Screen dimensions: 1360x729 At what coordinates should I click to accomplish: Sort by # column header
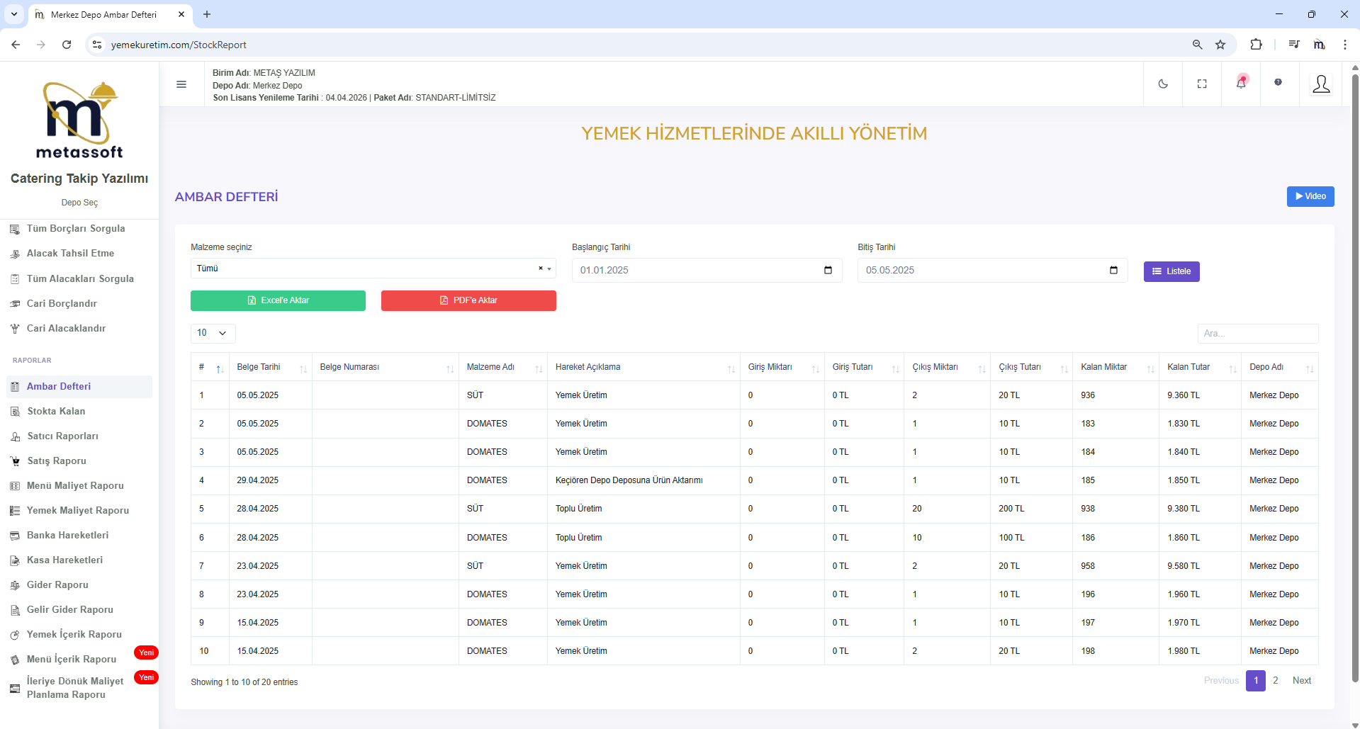pos(210,367)
